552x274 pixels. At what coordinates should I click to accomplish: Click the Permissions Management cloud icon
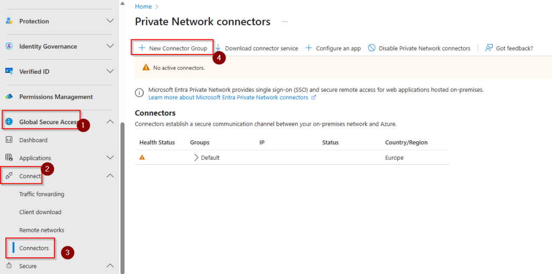pos(9,97)
